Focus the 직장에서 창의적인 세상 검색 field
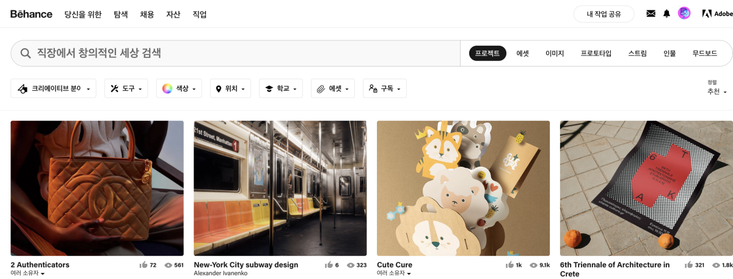733x279 pixels. tap(235, 53)
